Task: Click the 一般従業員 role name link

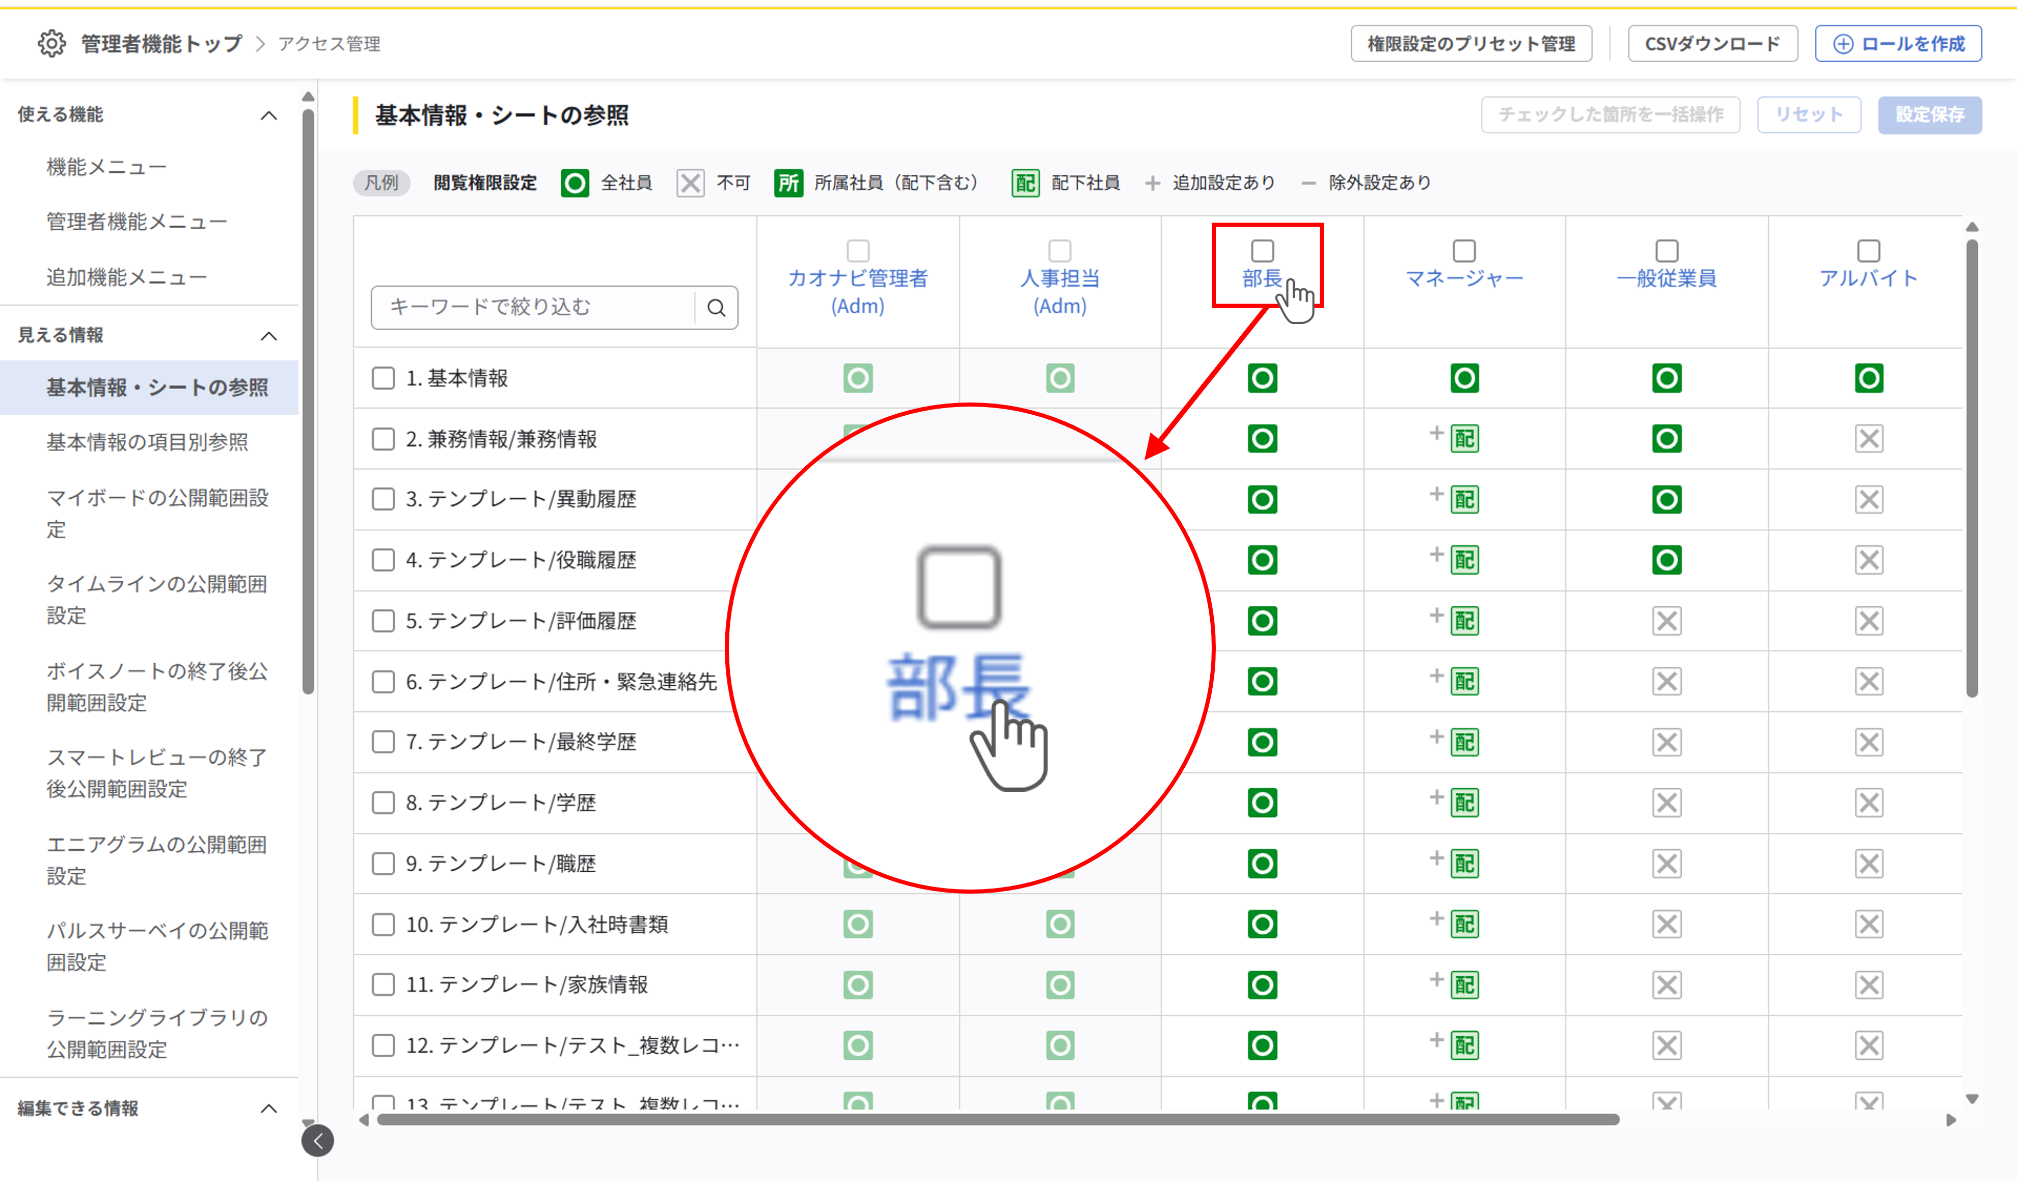Action: click(1667, 279)
